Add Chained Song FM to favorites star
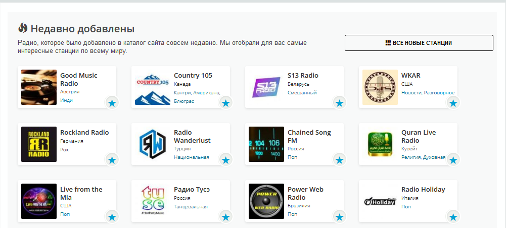Viewport: 506px width, 228px height. 339,160
